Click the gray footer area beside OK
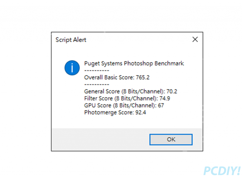The height and width of the screenshot is (177, 242). coord(100,139)
